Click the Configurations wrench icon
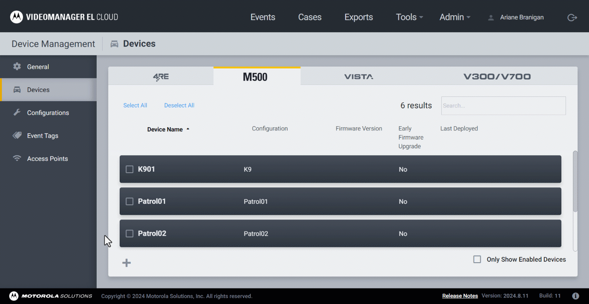The height and width of the screenshot is (304, 589). 17,113
